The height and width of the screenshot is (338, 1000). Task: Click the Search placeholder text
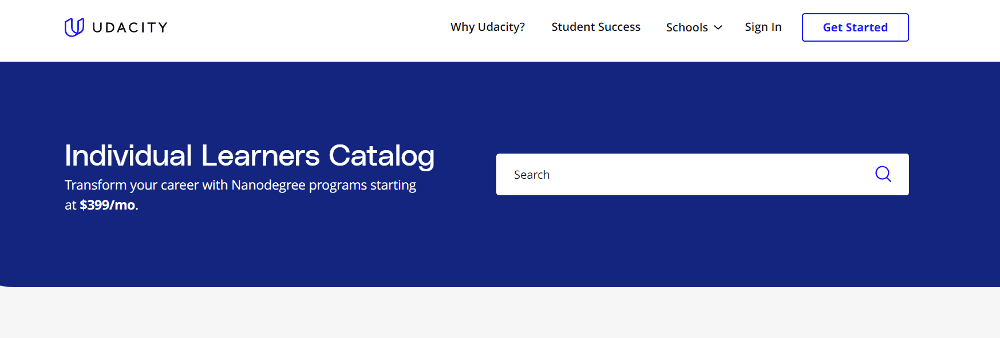click(531, 175)
